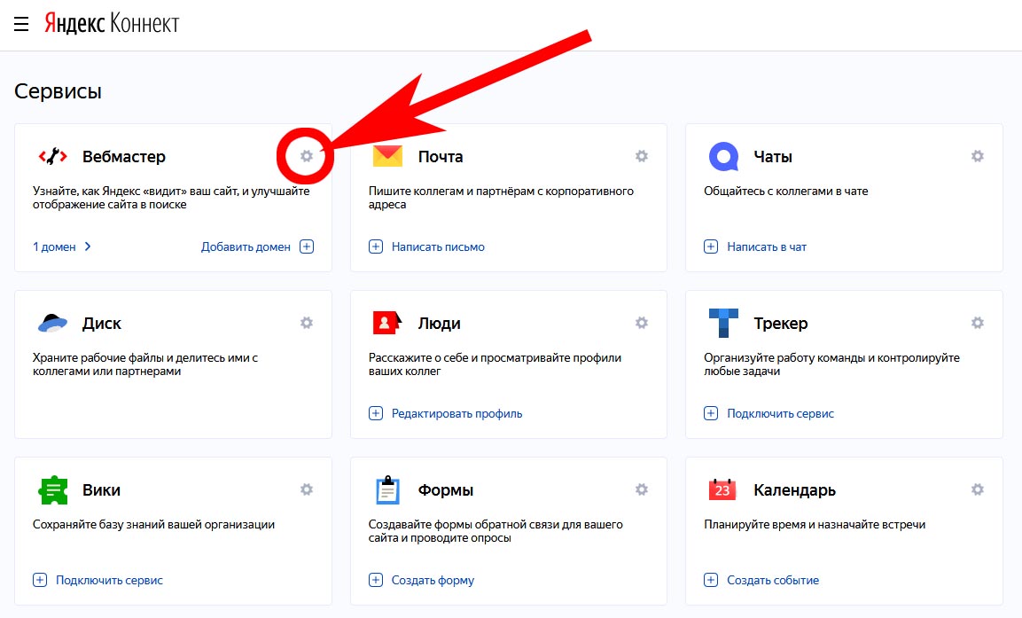This screenshot has width=1022, height=618.
Task: Click Диск description about рабочие файлы
Action: click(x=145, y=364)
